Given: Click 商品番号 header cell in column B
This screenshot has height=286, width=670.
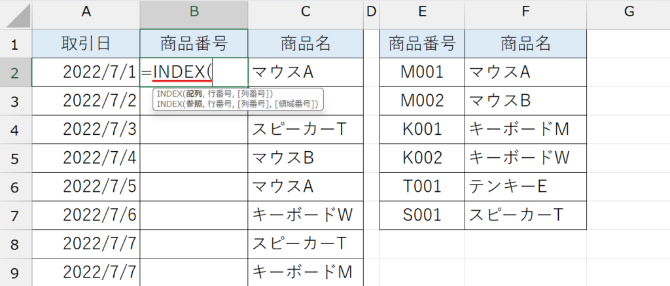Looking at the screenshot, I should pyautogui.click(x=194, y=44).
